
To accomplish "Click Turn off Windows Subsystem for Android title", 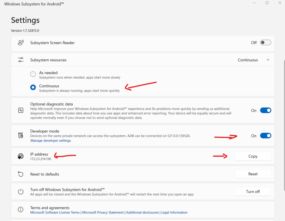I will pyautogui.click(x=67, y=190).
